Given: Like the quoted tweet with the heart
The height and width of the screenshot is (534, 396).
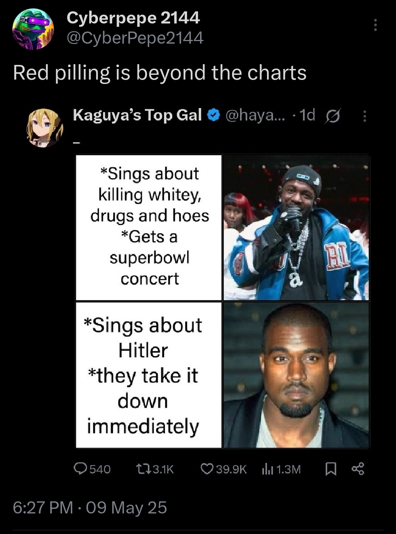Looking at the screenshot, I should [x=207, y=469].
